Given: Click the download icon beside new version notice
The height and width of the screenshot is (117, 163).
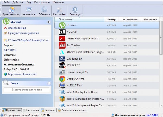Looking at the screenshot, I should pyautogui.click(x=113, y=115).
